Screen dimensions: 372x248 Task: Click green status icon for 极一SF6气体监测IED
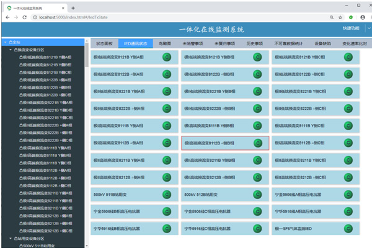click(x=348, y=228)
